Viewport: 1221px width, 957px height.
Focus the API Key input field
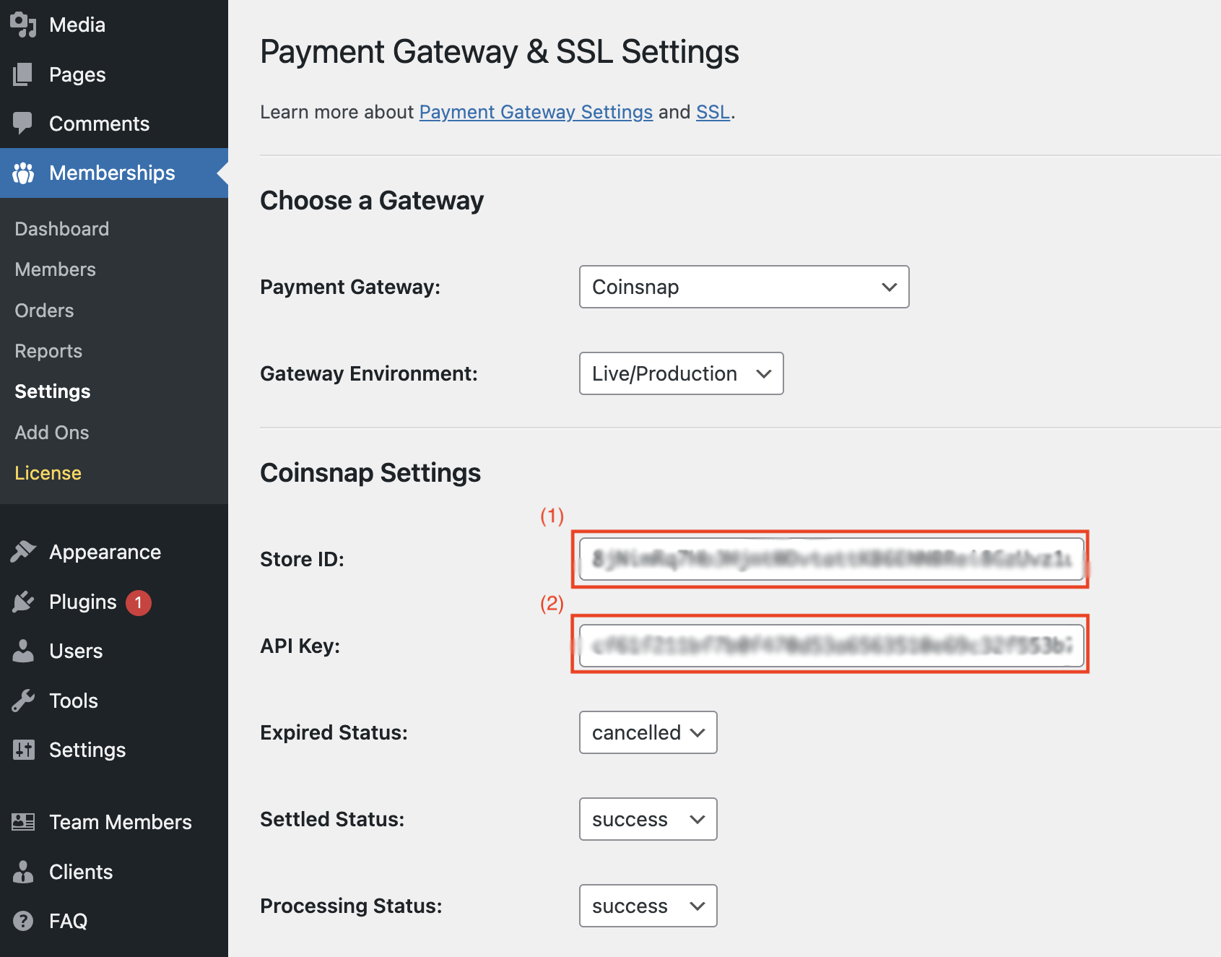[830, 646]
